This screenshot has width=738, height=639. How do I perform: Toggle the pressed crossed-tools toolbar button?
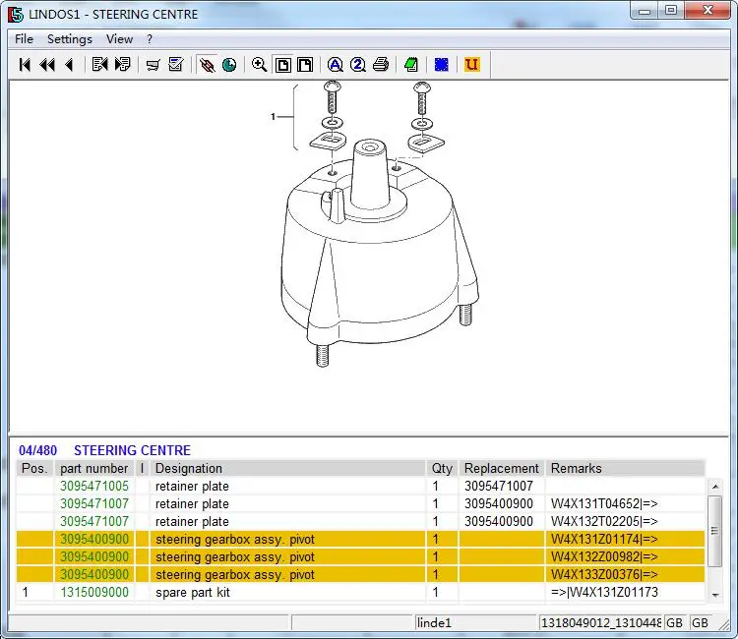pos(207,65)
